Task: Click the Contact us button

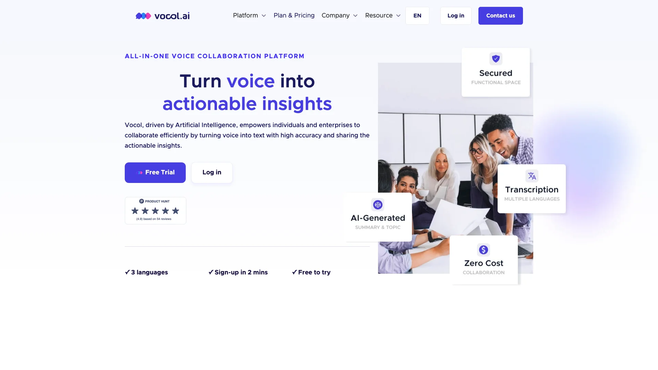Action: pyautogui.click(x=500, y=15)
